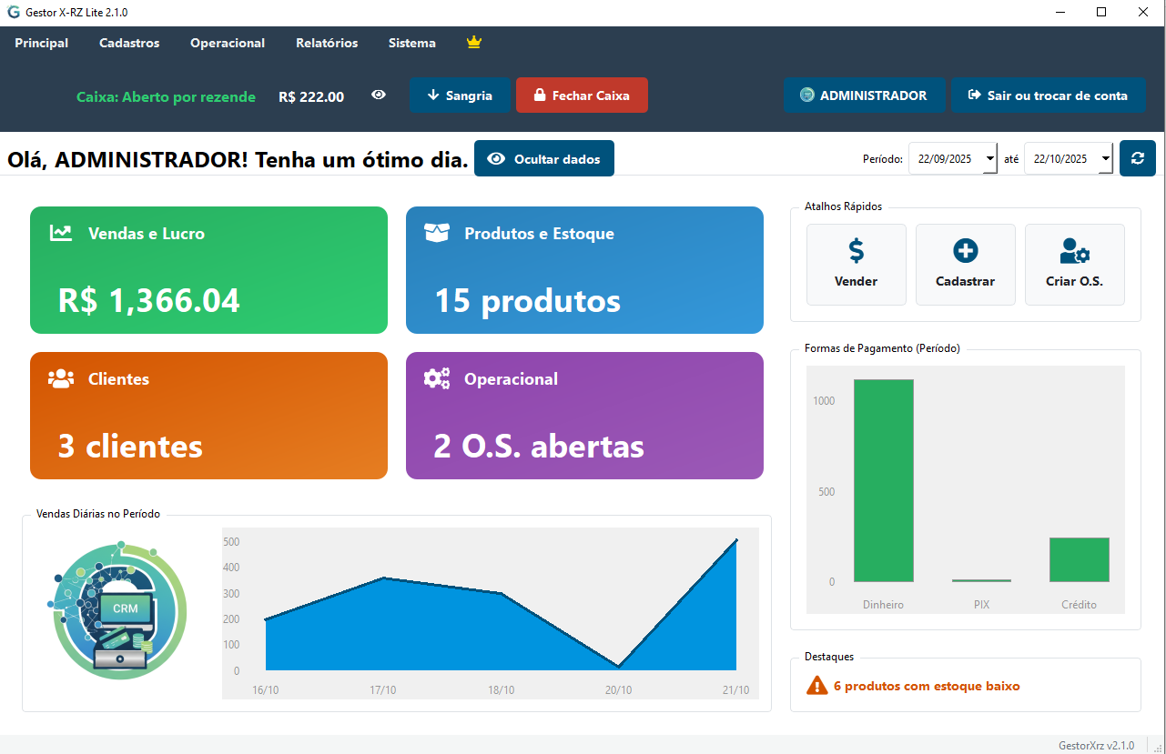Open the Produtos e Estoque card
The height and width of the screenshot is (754, 1166).
pos(584,270)
